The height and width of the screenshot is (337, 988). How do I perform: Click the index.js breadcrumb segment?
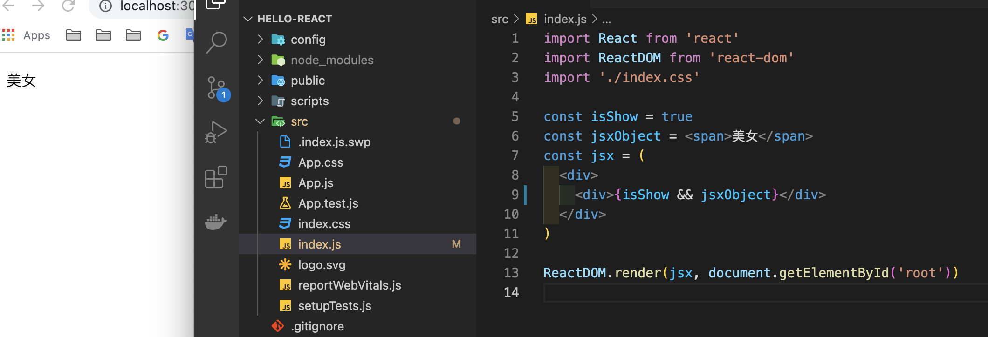coord(565,19)
